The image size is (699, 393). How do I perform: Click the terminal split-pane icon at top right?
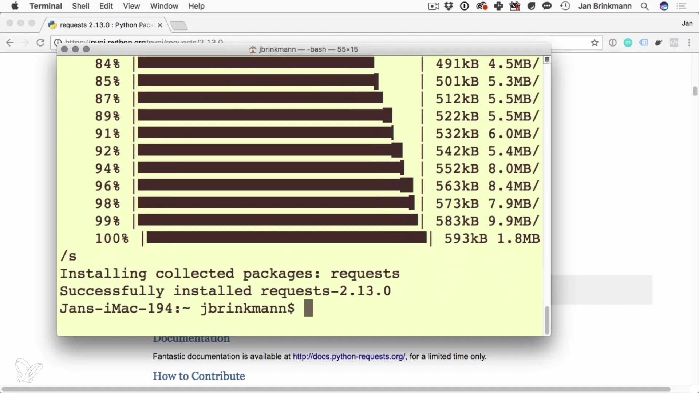547,60
